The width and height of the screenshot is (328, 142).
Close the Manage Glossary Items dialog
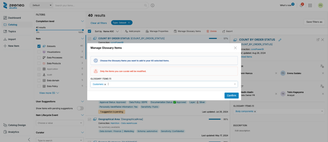(x=235, y=48)
